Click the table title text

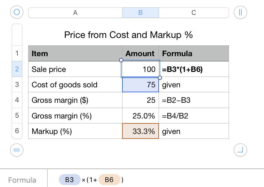click(128, 35)
